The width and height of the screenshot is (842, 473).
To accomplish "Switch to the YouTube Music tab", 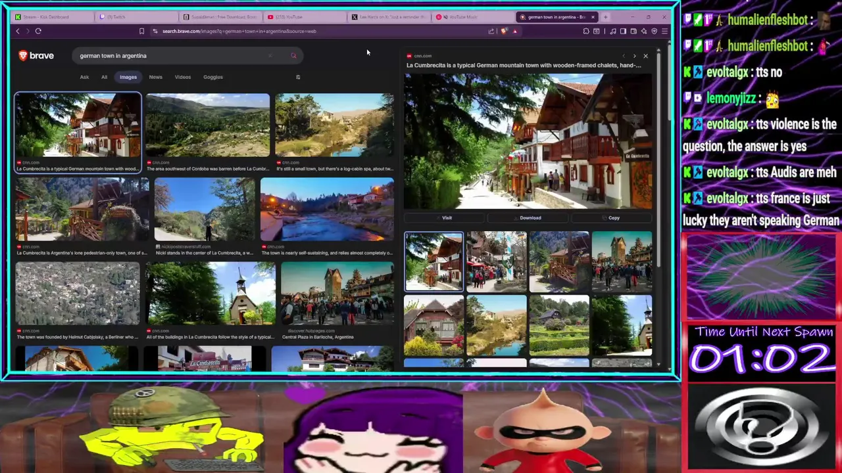I will (472, 17).
